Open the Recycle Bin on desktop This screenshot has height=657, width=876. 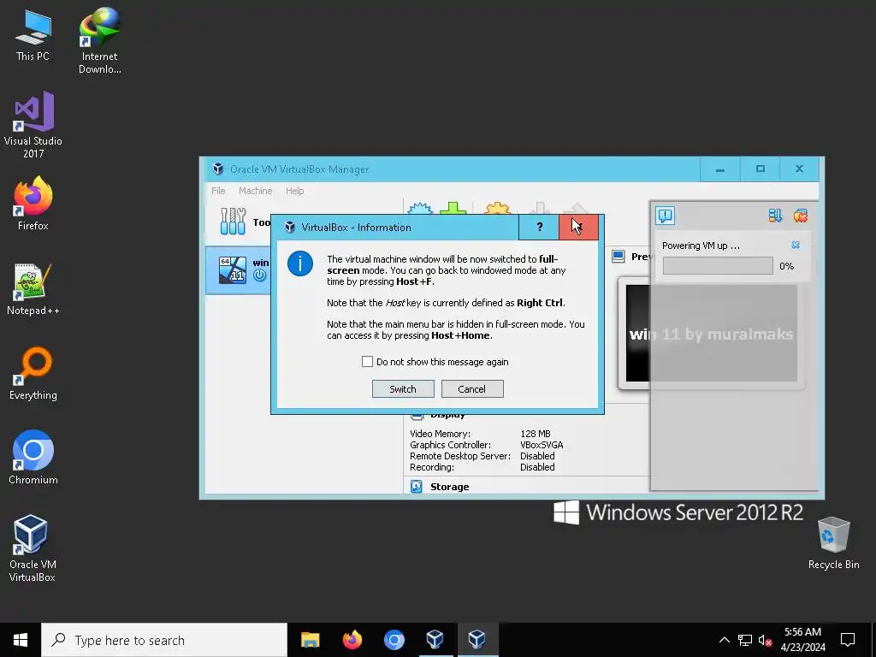click(833, 543)
